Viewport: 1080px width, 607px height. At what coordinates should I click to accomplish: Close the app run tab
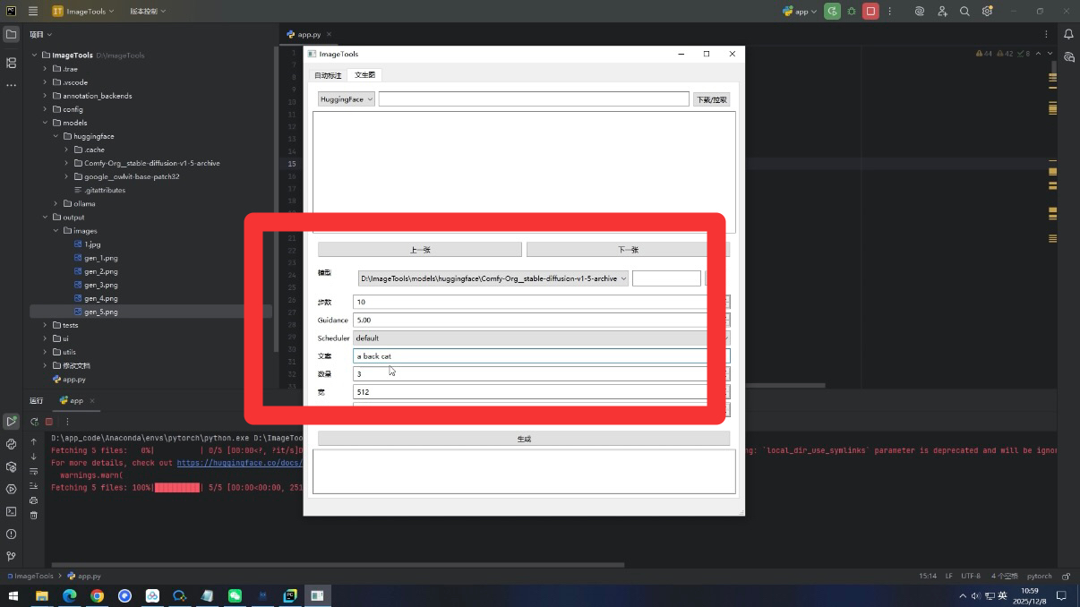92,400
